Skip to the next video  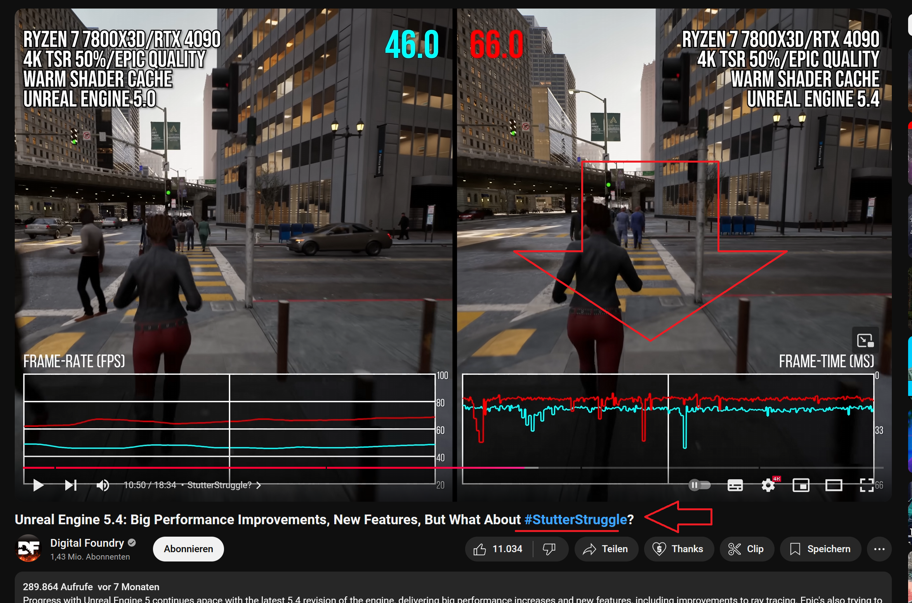[x=70, y=485]
